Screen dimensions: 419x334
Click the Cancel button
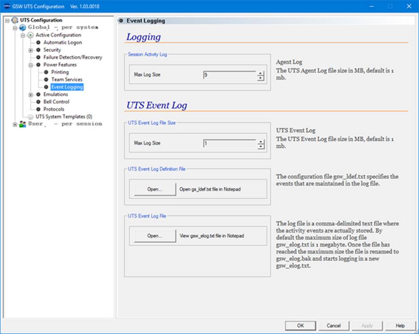334,325
